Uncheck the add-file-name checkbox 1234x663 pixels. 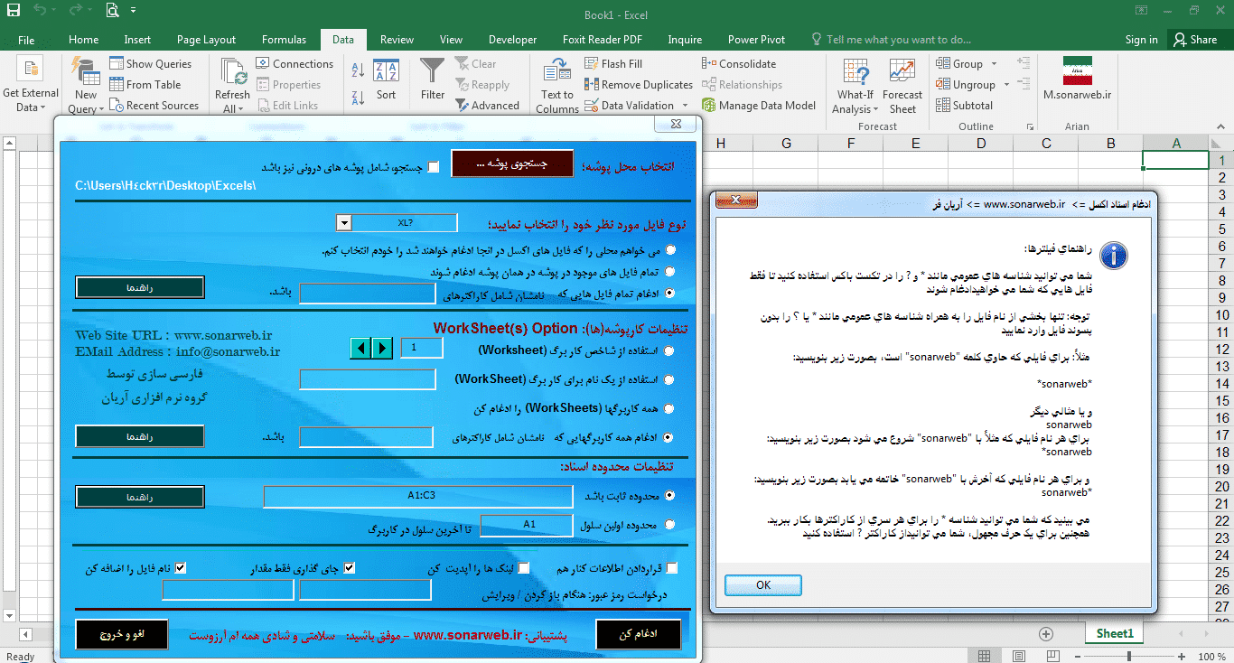pos(181,567)
